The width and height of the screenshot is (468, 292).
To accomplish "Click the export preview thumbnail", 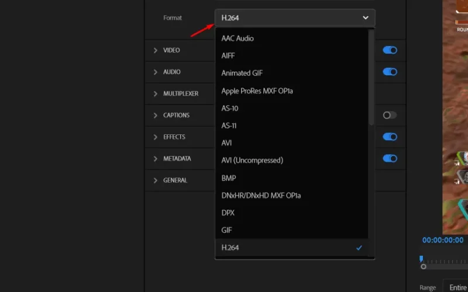I will point(455,117).
